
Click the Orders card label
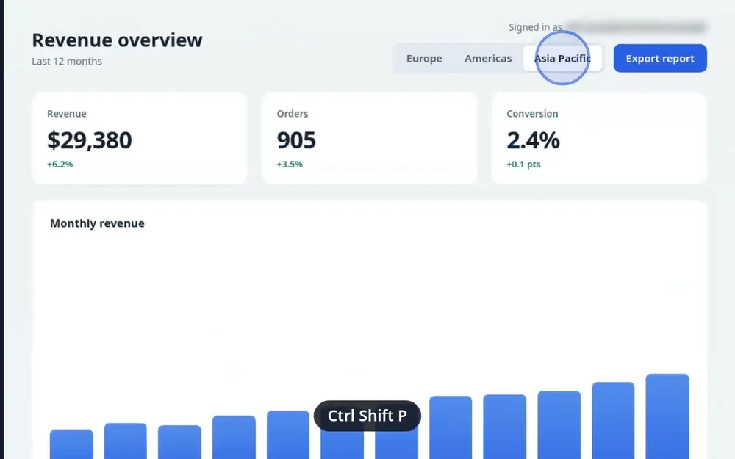[x=293, y=114]
